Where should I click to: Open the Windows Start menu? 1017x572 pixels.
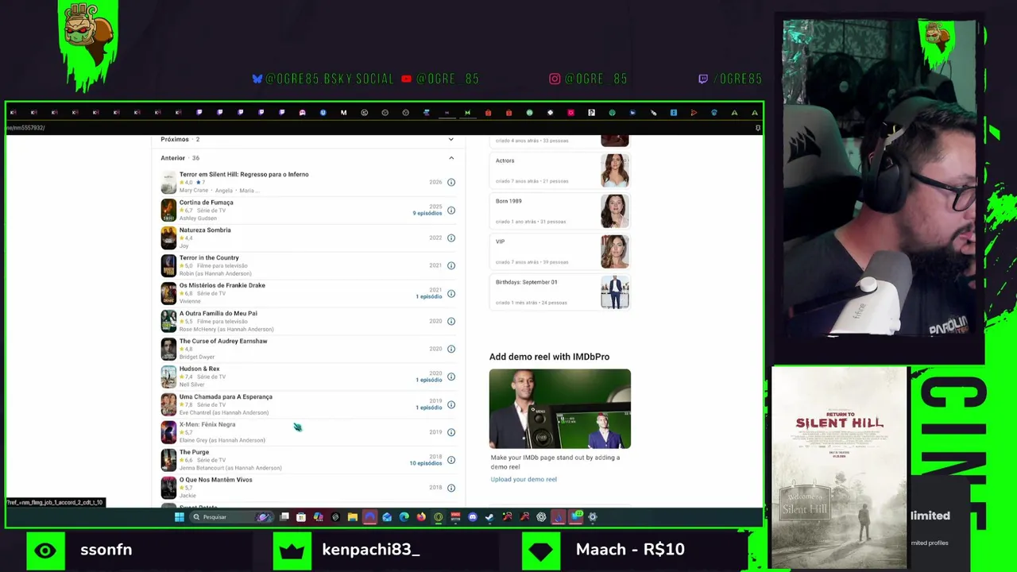pyautogui.click(x=180, y=517)
